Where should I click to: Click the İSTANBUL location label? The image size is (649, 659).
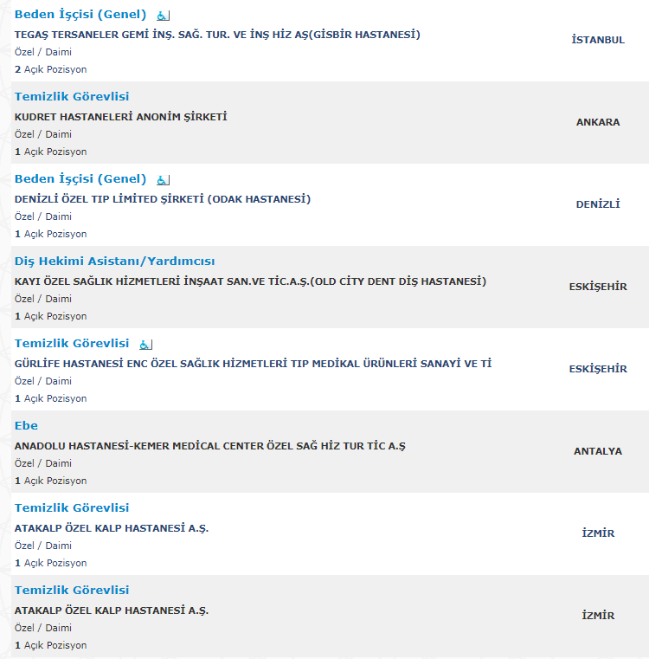coord(598,40)
